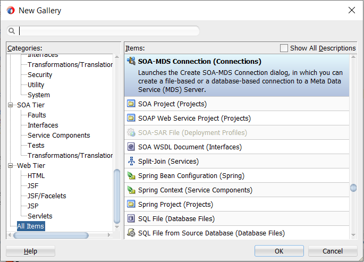This screenshot has width=364, height=262.
Task: Click the SOAP Web Service Project icon
Action: (131, 119)
